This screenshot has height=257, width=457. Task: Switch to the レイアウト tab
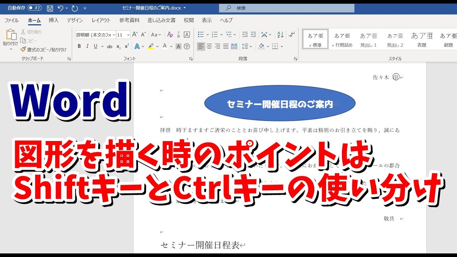point(101,20)
